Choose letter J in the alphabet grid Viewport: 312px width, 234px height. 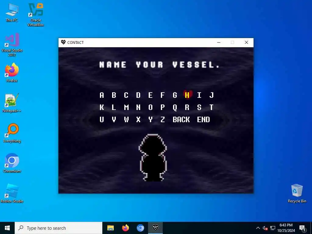point(211,95)
